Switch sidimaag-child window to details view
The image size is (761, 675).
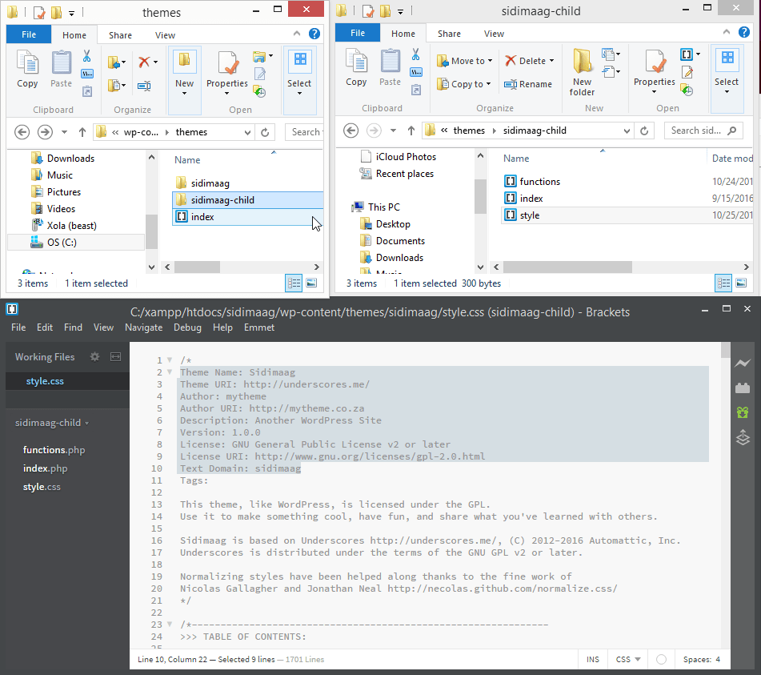tap(723, 283)
